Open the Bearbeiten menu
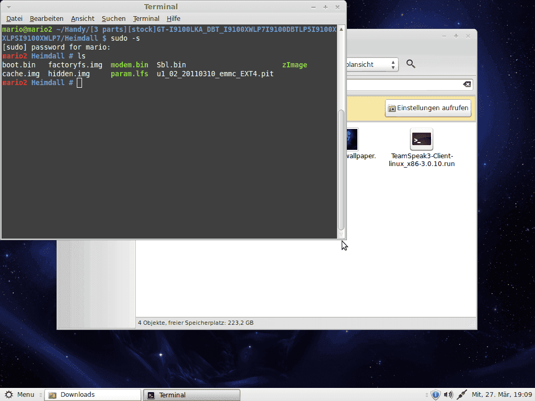The height and width of the screenshot is (401, 535). [46, 18]
